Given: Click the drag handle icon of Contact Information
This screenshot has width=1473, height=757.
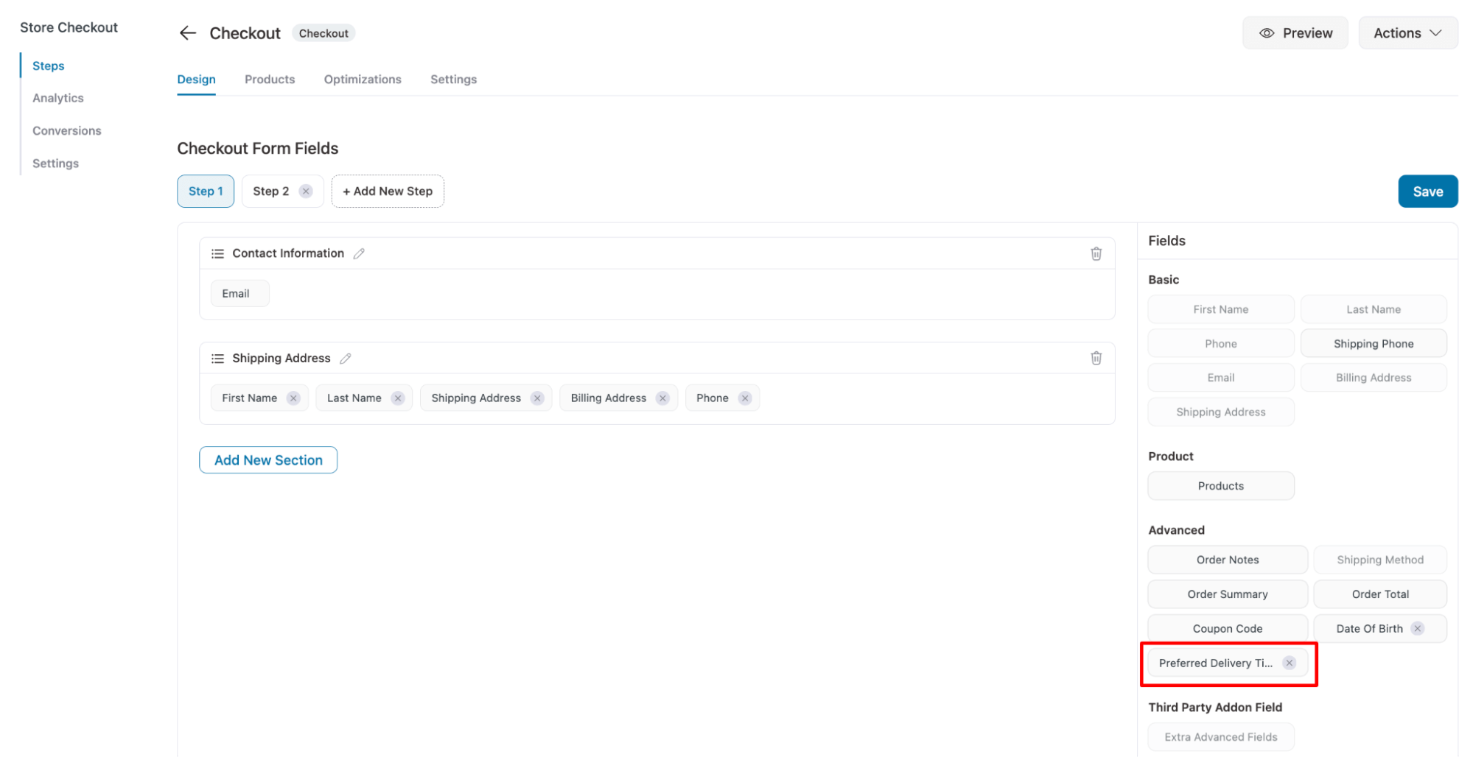Looking at the screenshot, I should (x=217, y=253).
